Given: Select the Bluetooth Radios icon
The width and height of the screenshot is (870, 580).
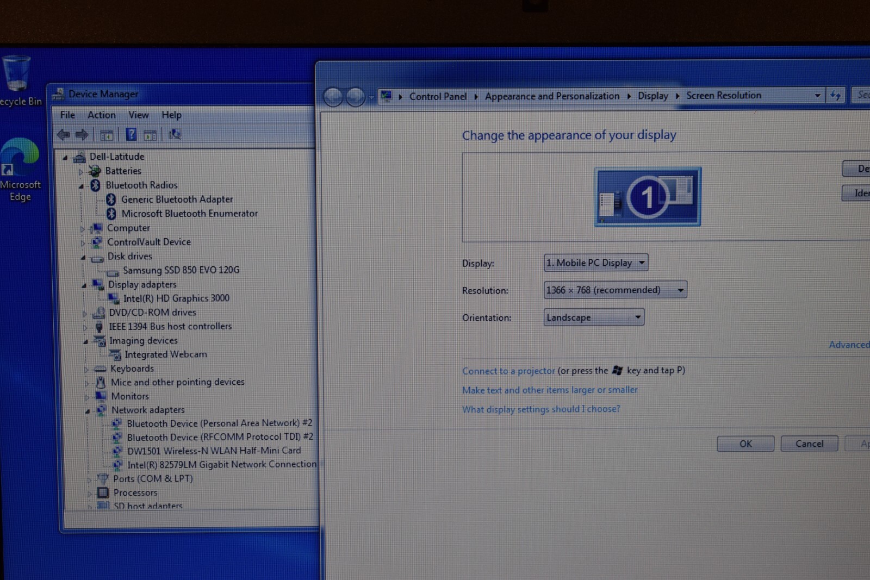Looking at the screenshot, I should [95, 185].
